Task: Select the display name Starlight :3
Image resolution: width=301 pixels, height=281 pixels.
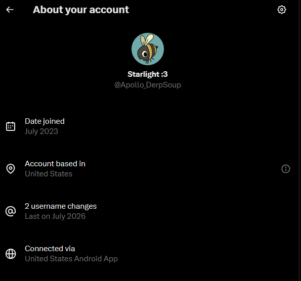Action: point(148,74)
